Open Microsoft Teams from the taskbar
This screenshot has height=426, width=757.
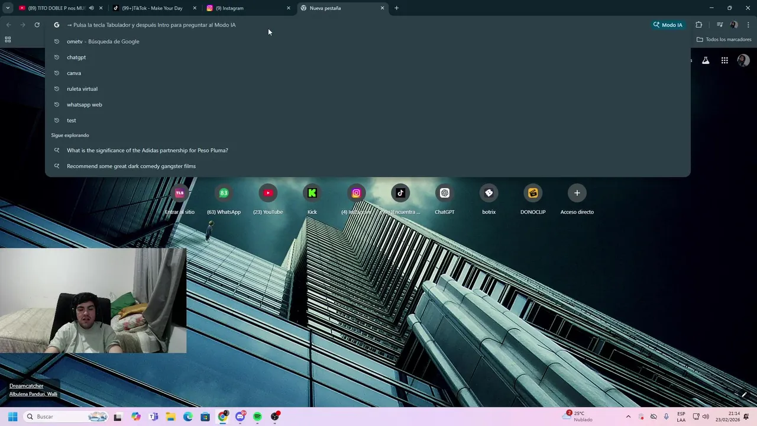click(154, 417)
